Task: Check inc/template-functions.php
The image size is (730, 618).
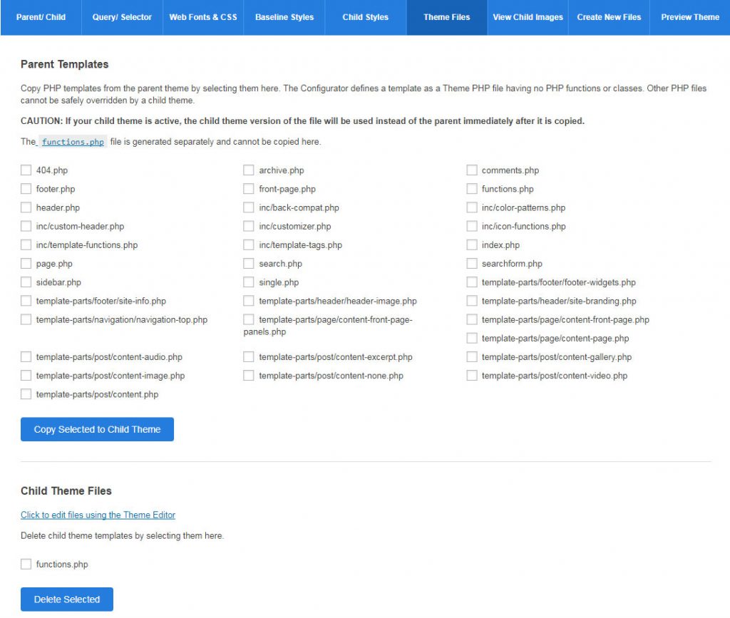Action: coord(26,244)
